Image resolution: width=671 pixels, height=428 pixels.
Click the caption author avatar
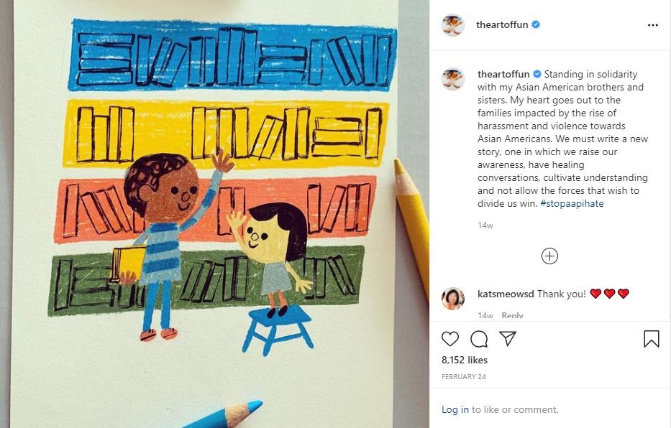(x=453, y=79)
